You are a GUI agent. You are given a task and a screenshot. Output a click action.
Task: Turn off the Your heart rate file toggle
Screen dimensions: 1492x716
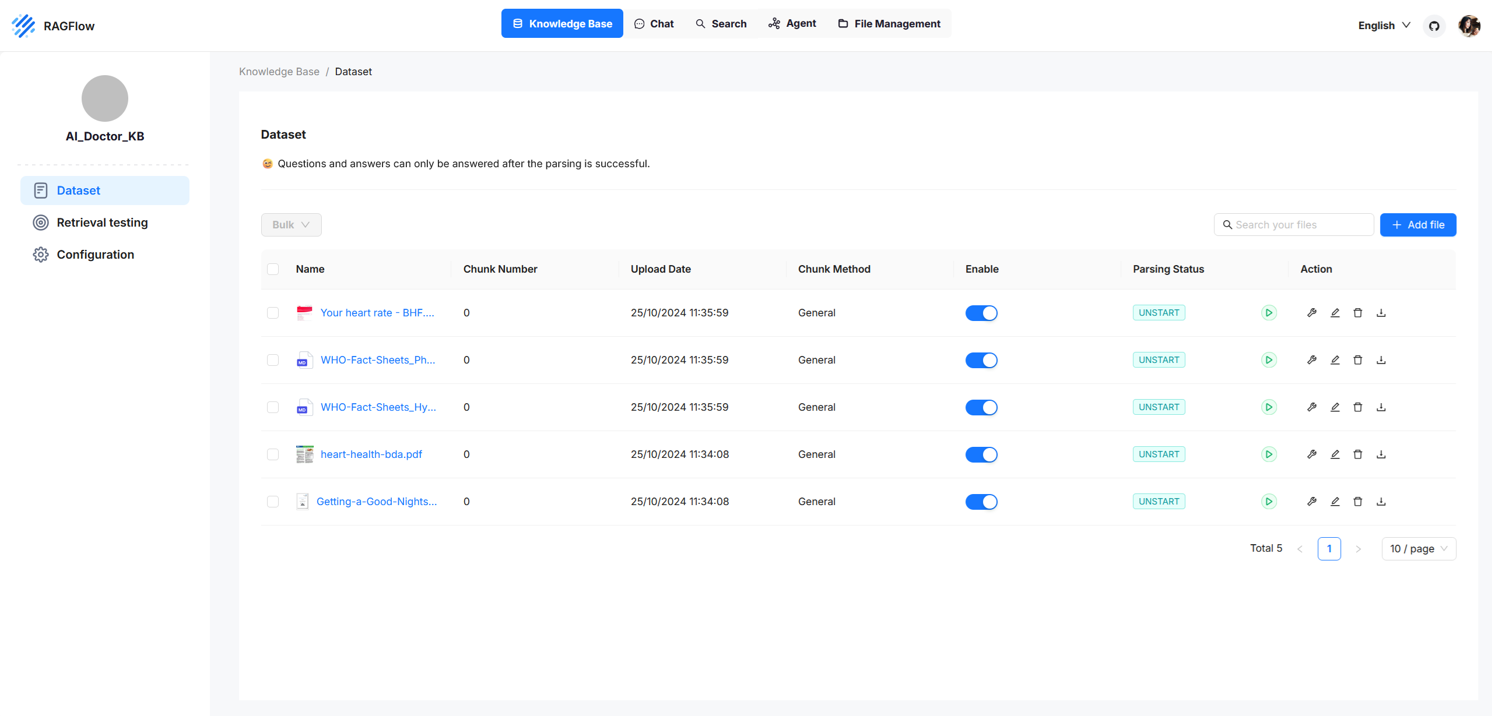pos(981,313)
